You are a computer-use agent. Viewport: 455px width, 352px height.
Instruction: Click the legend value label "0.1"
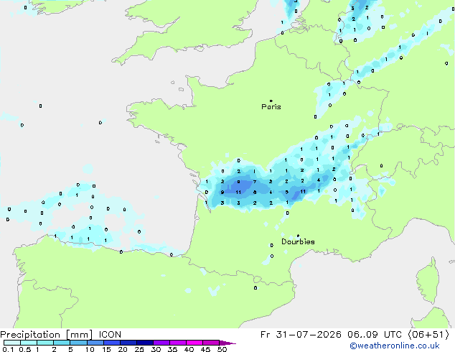tap(8, 349)
